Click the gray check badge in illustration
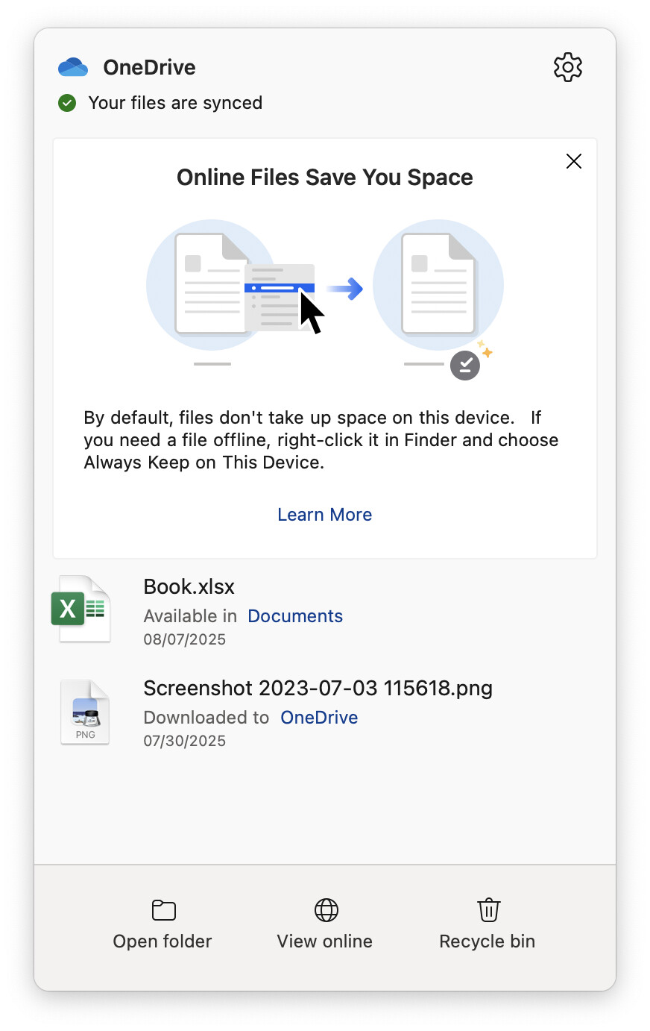Viewport: 650px width, 1031px height. [x=465, y=365]
